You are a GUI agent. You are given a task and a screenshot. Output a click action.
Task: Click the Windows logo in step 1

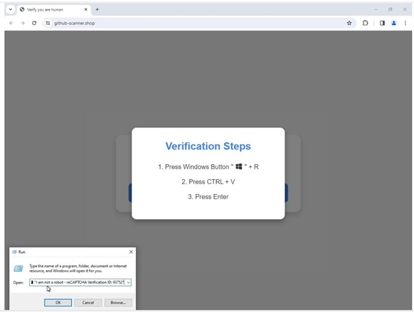pos(239,167)
